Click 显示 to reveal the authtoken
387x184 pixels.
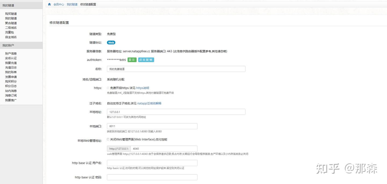[x=132, y=60]
